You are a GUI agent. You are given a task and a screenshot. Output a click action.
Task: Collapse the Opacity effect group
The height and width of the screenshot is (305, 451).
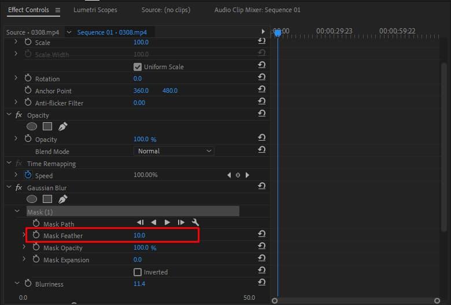[9, 115]
